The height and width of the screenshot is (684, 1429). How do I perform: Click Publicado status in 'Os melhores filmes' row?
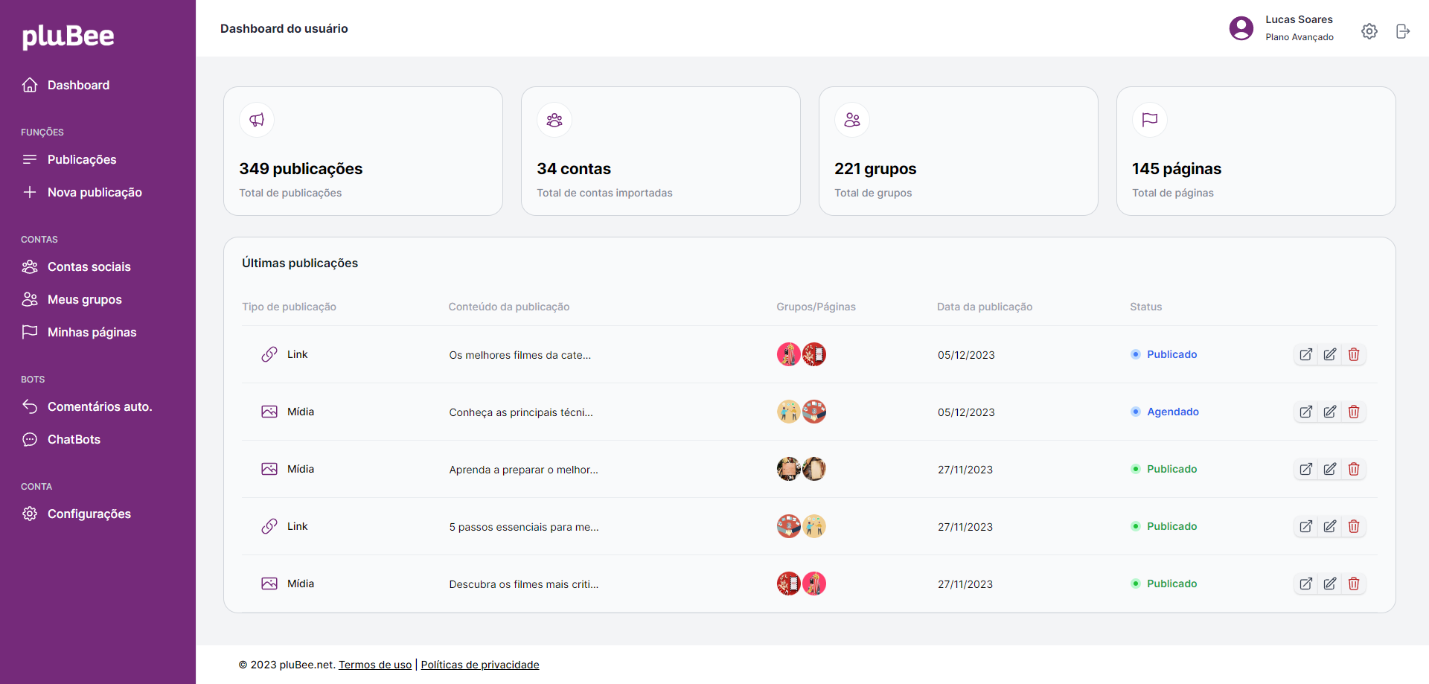1172,354
